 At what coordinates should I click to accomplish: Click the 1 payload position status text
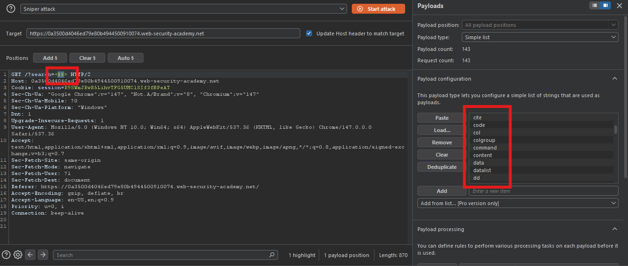pyautogui.click(x=347, y=255)
